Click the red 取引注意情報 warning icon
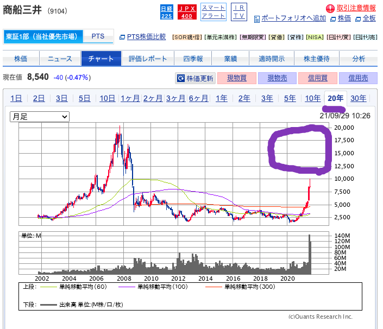Screen dimensions: 383x329 click(330, 9)
